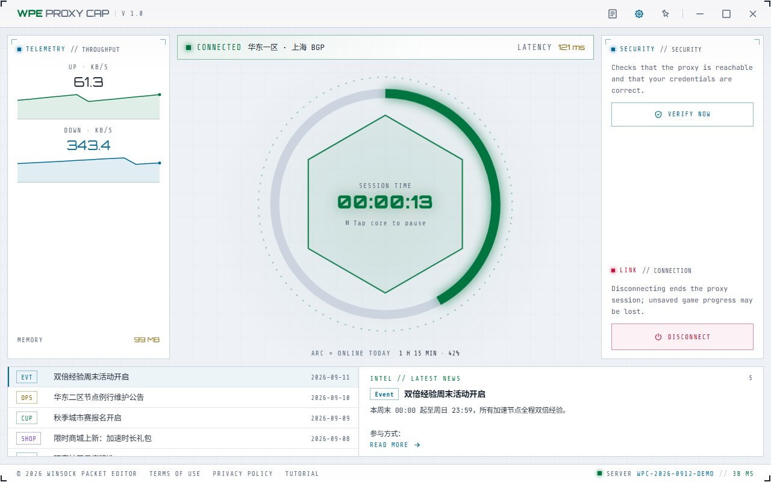Select news row 限时商城上新：加速时长礼包
The height and width of the screenshot is (482, 771).
(x=183, y=439)
